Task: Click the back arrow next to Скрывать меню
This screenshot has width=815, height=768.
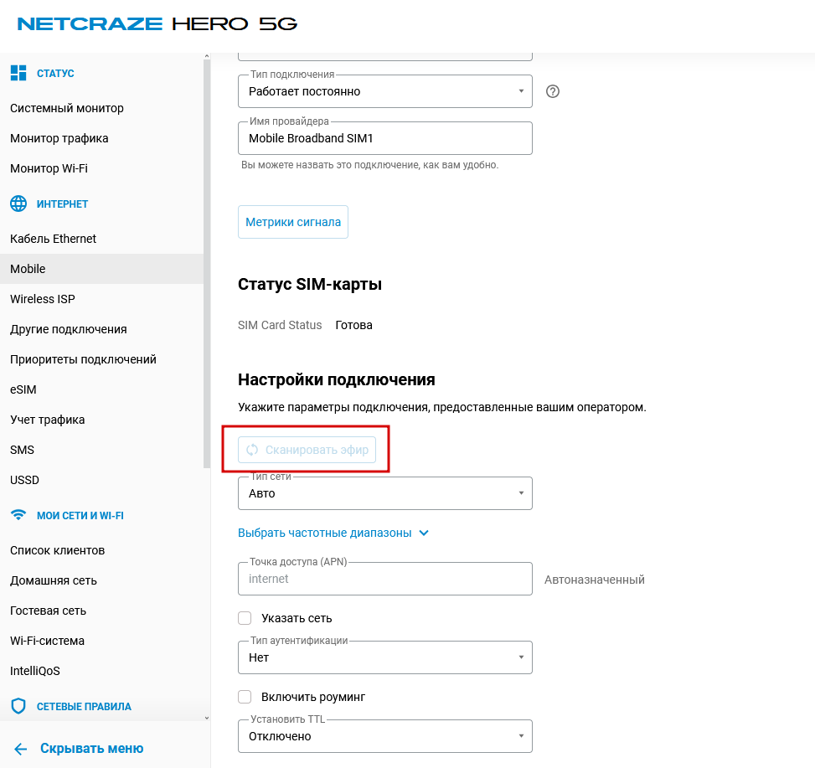Action: (21, 749)
